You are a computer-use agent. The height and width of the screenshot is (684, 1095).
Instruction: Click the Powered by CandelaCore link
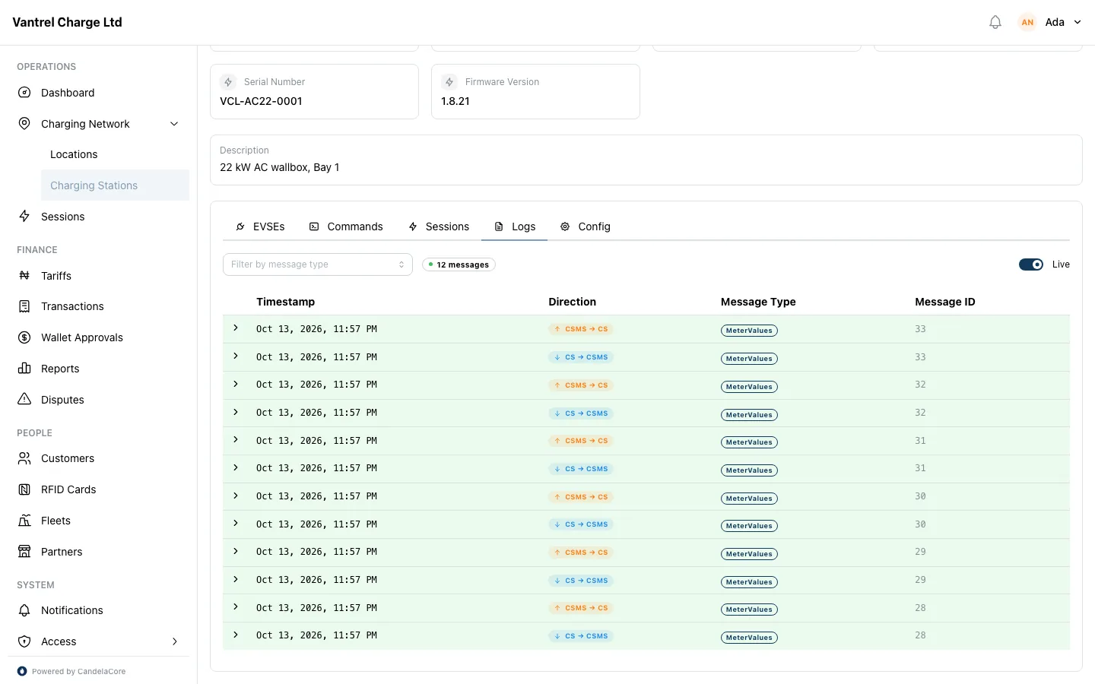(x=71, y=671)
